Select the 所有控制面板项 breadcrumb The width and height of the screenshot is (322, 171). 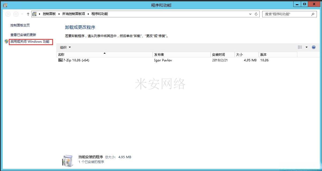pos(74,14)
